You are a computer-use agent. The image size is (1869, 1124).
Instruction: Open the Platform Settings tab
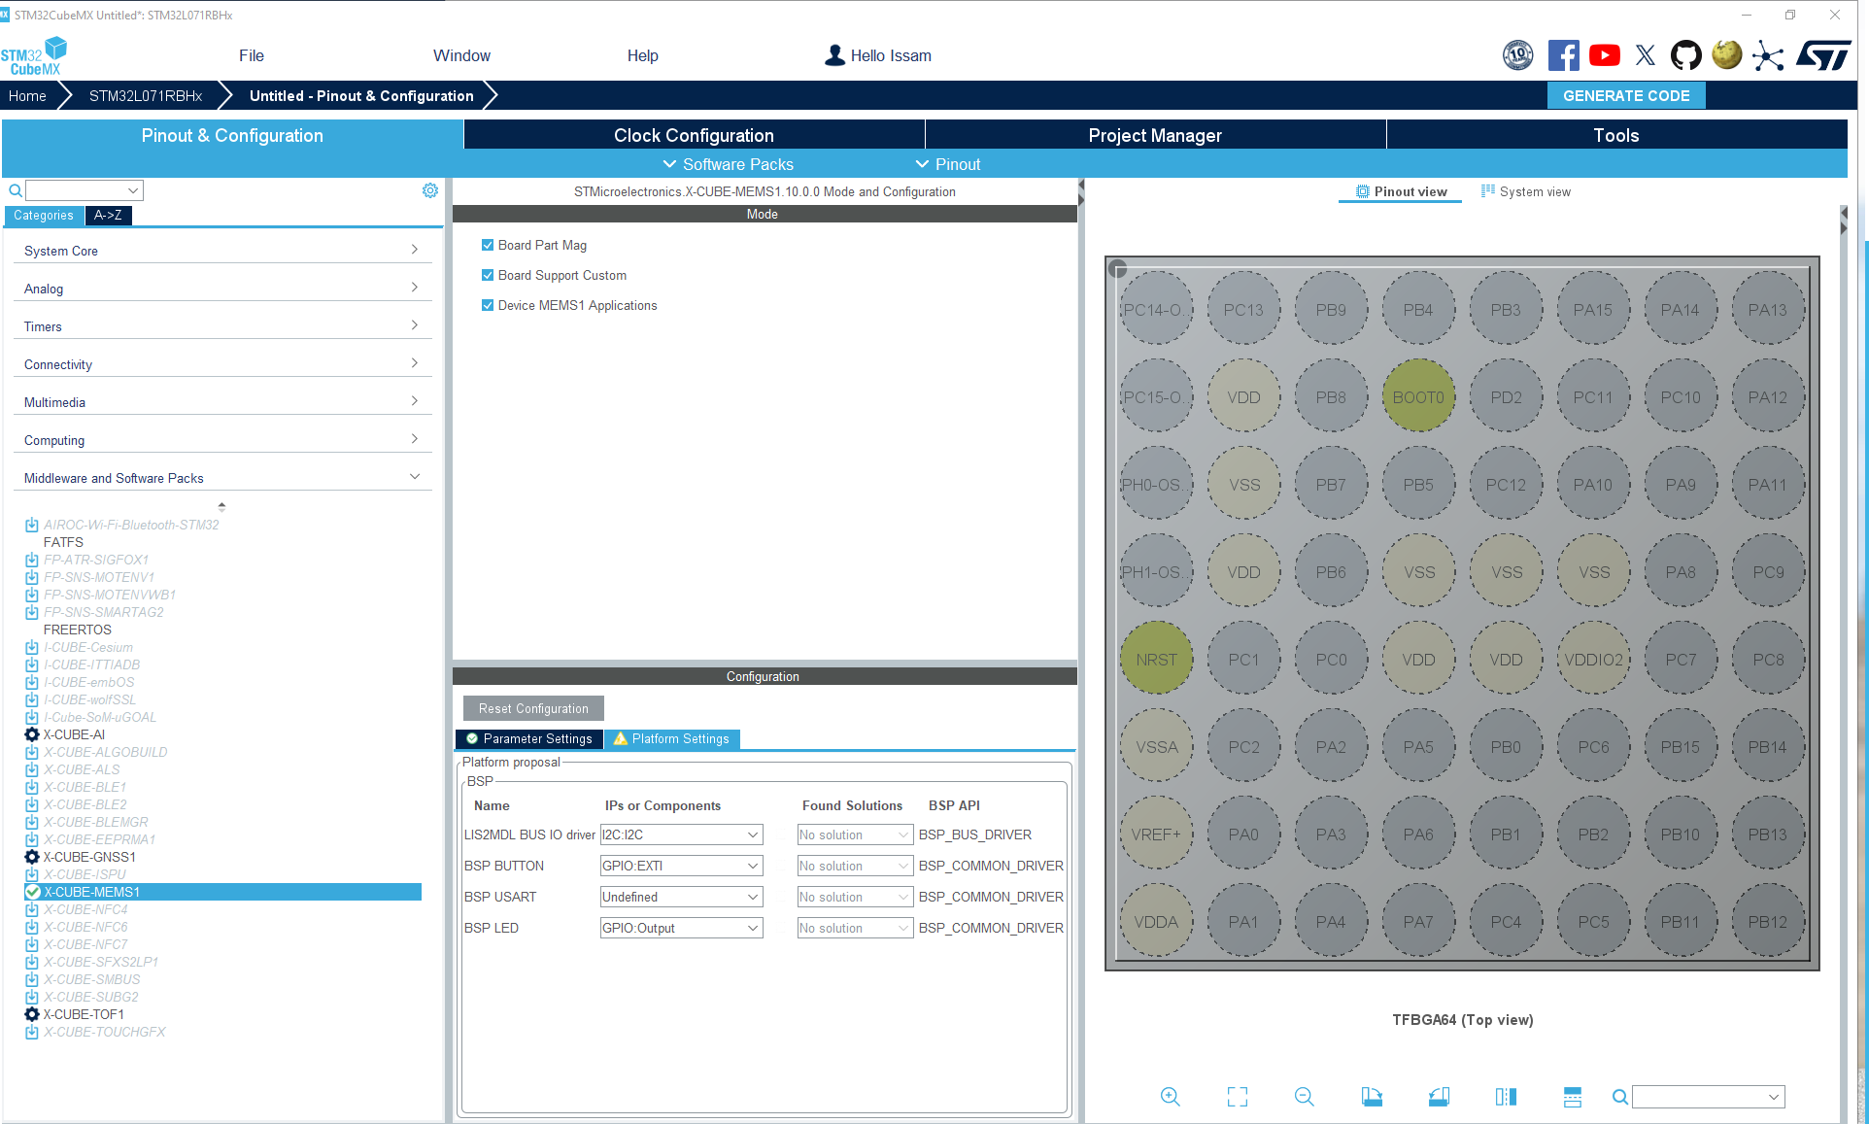tap(671, 738)
